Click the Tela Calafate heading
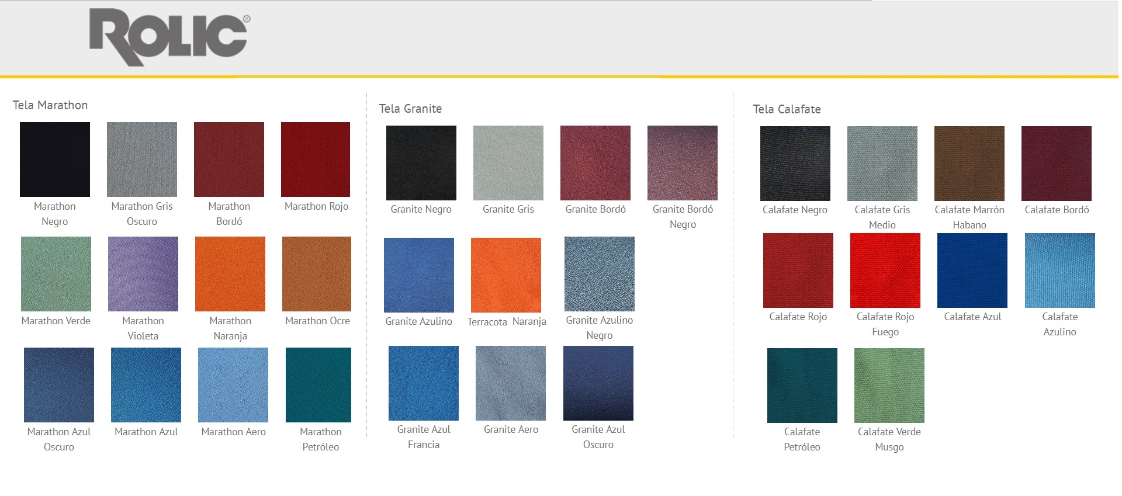The height and width of the screenshot is (496, 1122). [787, 109]
